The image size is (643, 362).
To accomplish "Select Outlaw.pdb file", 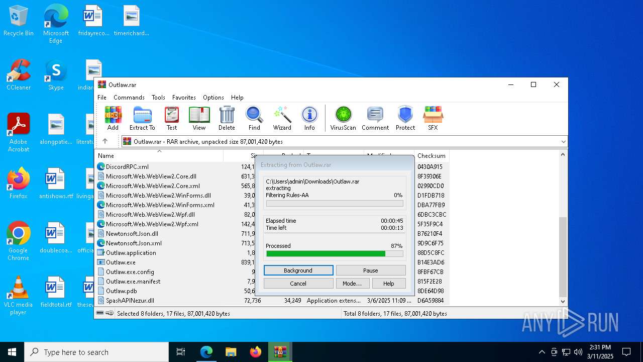I will click(122, 291).
